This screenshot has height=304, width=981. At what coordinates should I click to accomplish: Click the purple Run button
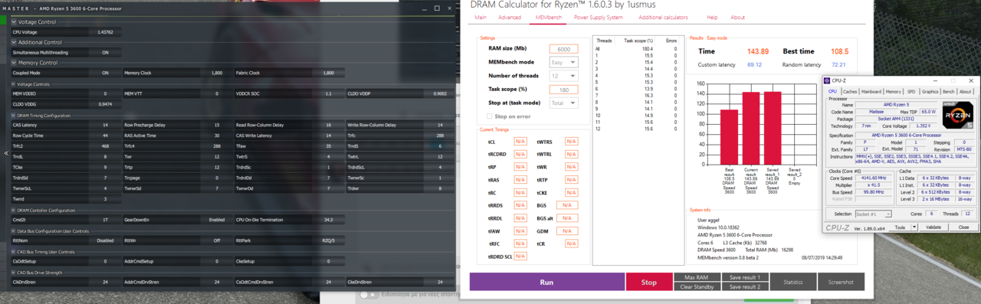[x=546, y=282]
